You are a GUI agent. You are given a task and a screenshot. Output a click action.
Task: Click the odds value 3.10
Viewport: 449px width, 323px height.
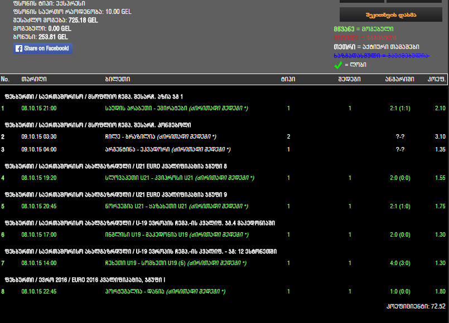point(440,136)
